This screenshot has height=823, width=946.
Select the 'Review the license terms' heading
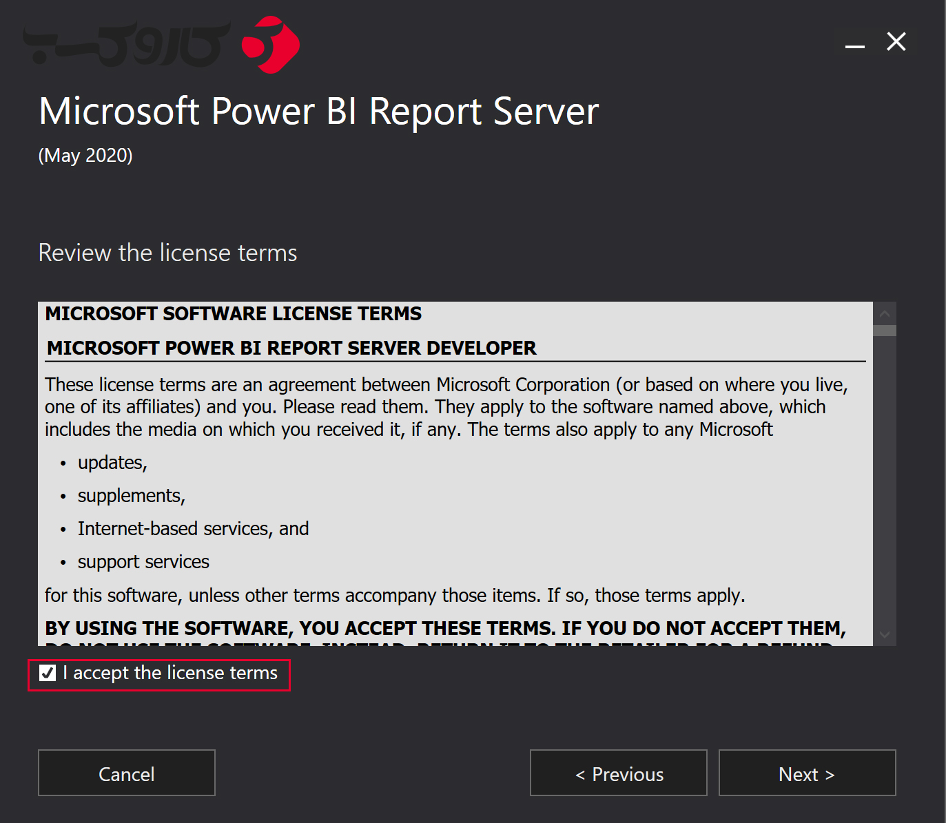[167, 253]
